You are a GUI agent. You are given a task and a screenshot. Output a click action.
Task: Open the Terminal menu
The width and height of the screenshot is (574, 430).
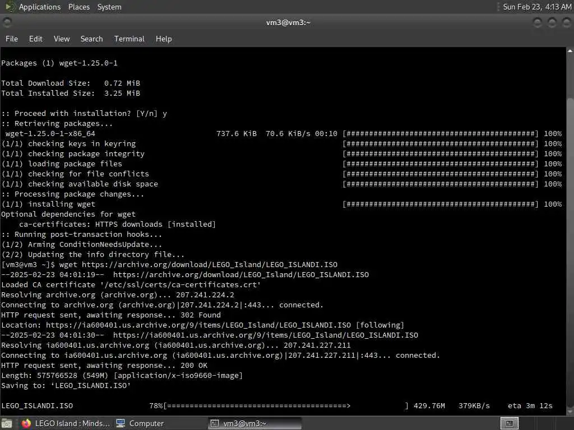click(129, 39)
